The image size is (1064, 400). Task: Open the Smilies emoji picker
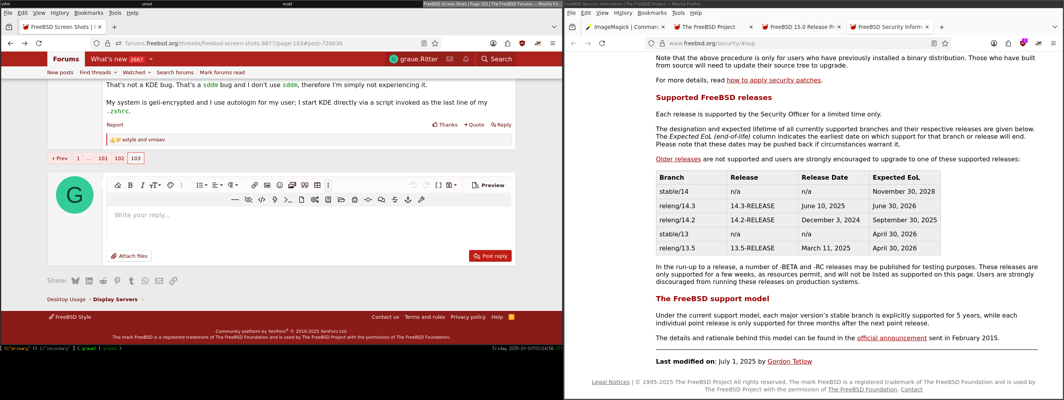coord(280,186)
